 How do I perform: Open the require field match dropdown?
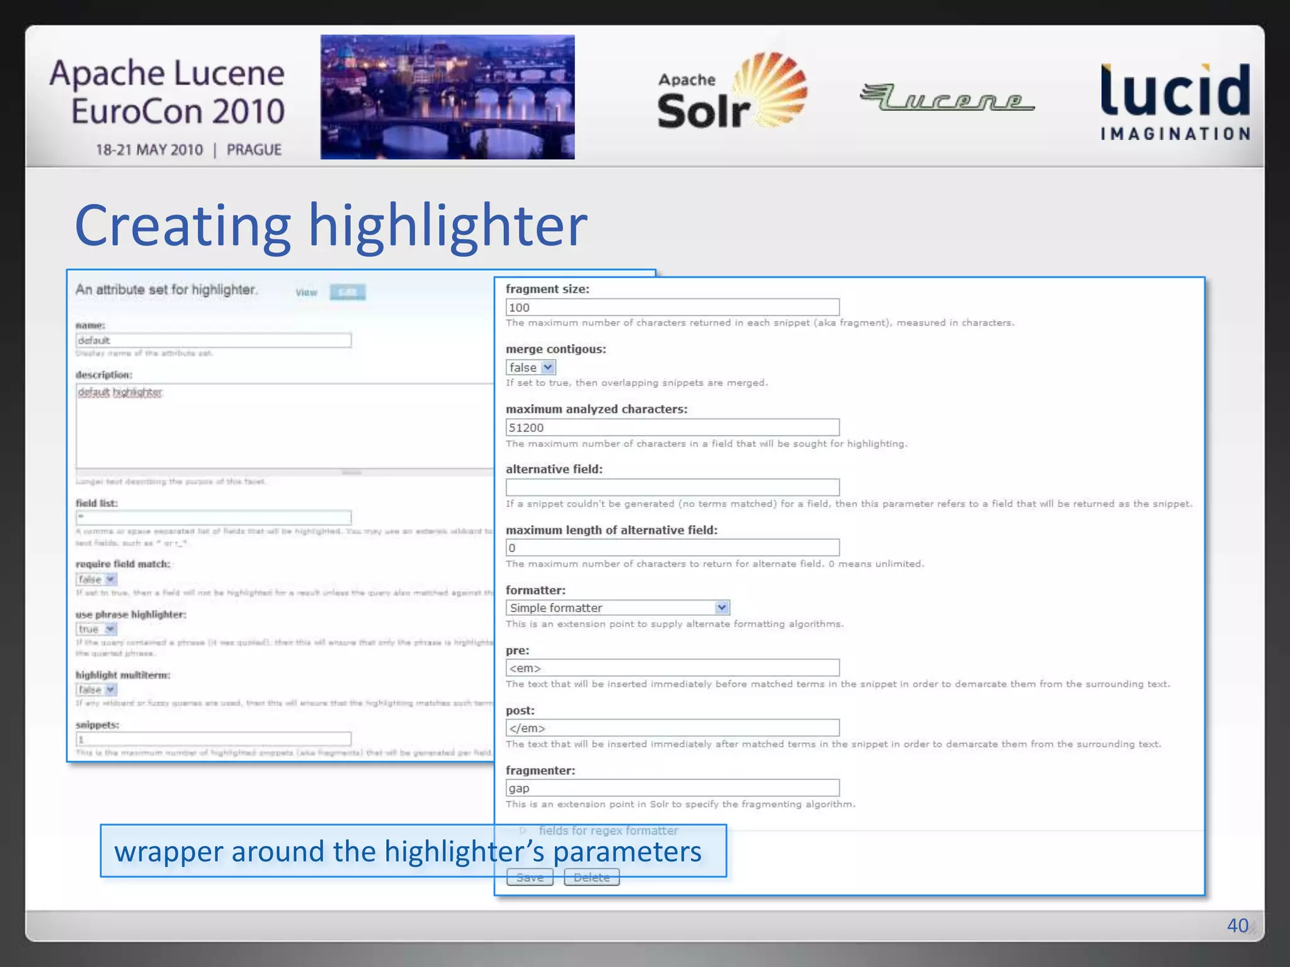click(96, 579)
